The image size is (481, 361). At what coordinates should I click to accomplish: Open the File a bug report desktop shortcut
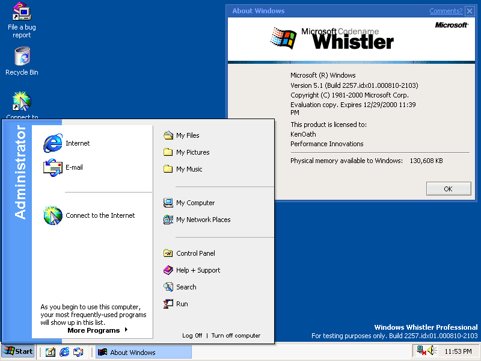pos(22,20)
